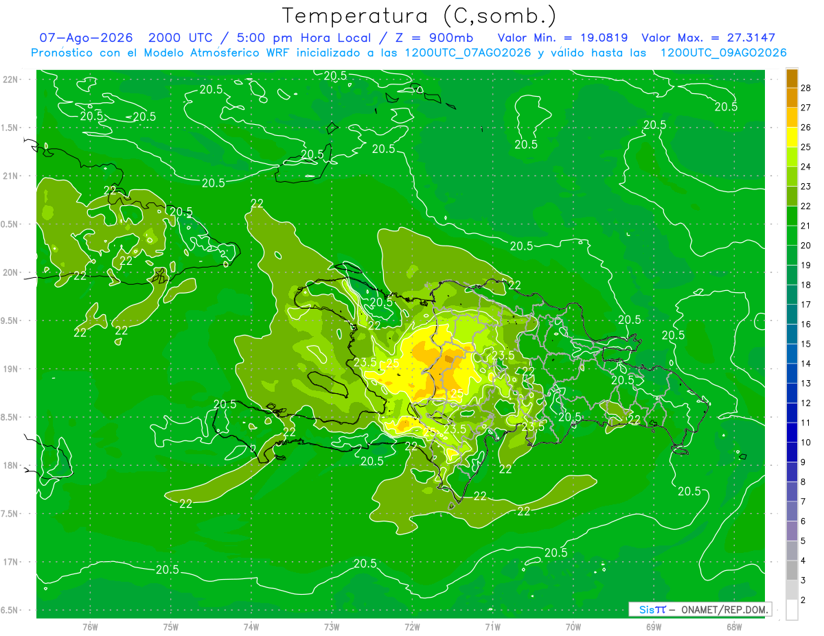Click the color scale label 13
This screenshot has width=824, height=636.
click(x=806, y=383)
